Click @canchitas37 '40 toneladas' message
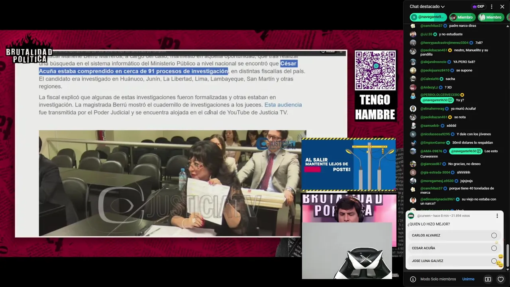The height and width of the screenshot is (287, 510). 457,191
